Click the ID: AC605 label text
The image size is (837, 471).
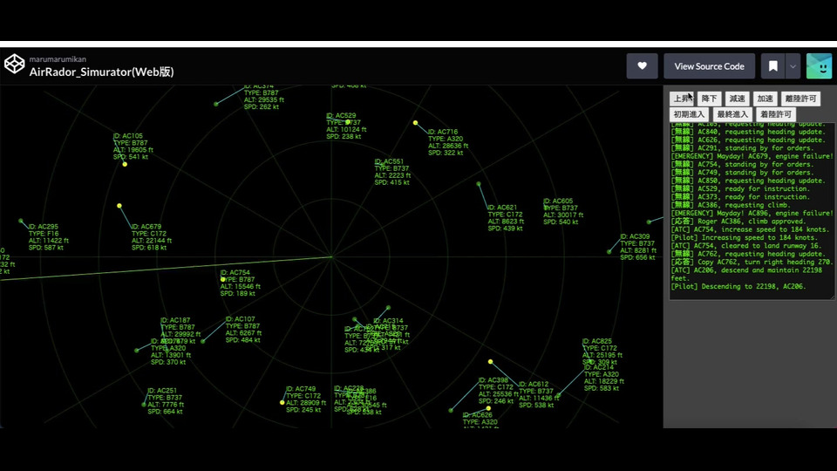point(558,201)
